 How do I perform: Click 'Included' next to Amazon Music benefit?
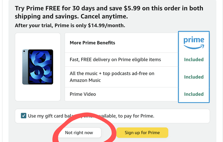(x=194, y=77)
